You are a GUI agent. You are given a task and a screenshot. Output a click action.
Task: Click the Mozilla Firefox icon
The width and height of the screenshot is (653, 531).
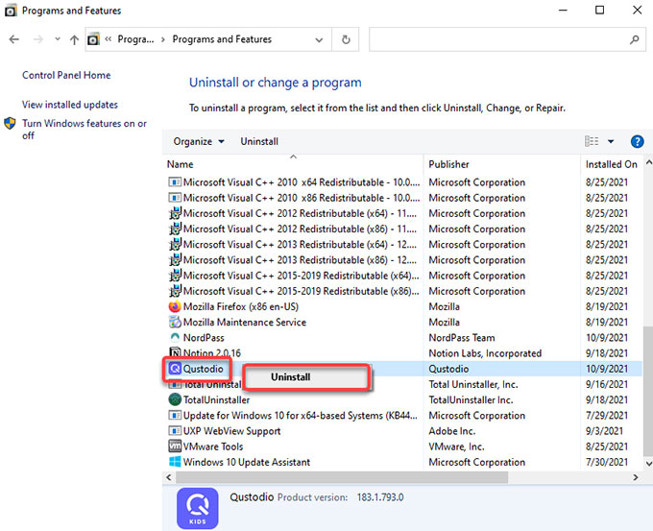point(175,306)
